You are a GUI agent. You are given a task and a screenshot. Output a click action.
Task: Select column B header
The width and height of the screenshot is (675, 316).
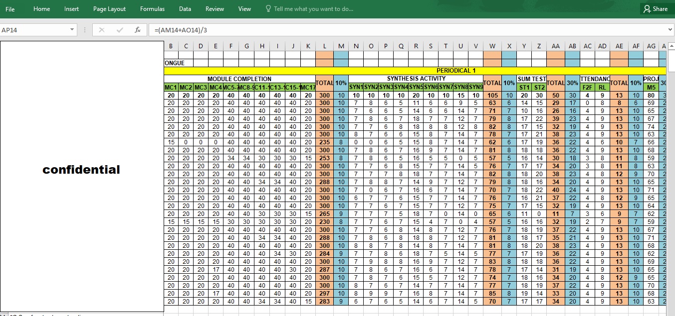171,46
